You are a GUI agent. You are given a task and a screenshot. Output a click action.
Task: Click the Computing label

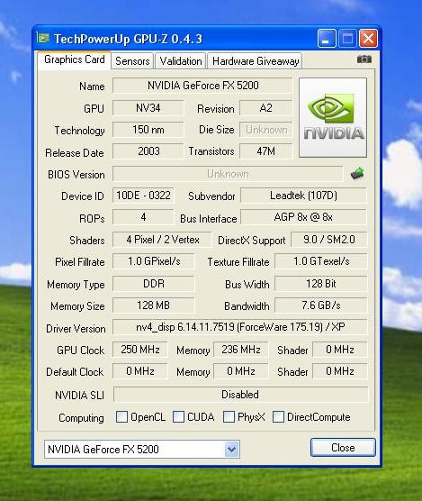point(81,417)
